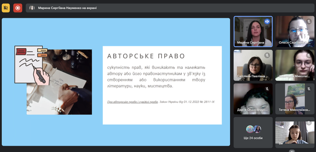Click the presenter avatar in the top bar
316x152 pixels.
(32, 8)
